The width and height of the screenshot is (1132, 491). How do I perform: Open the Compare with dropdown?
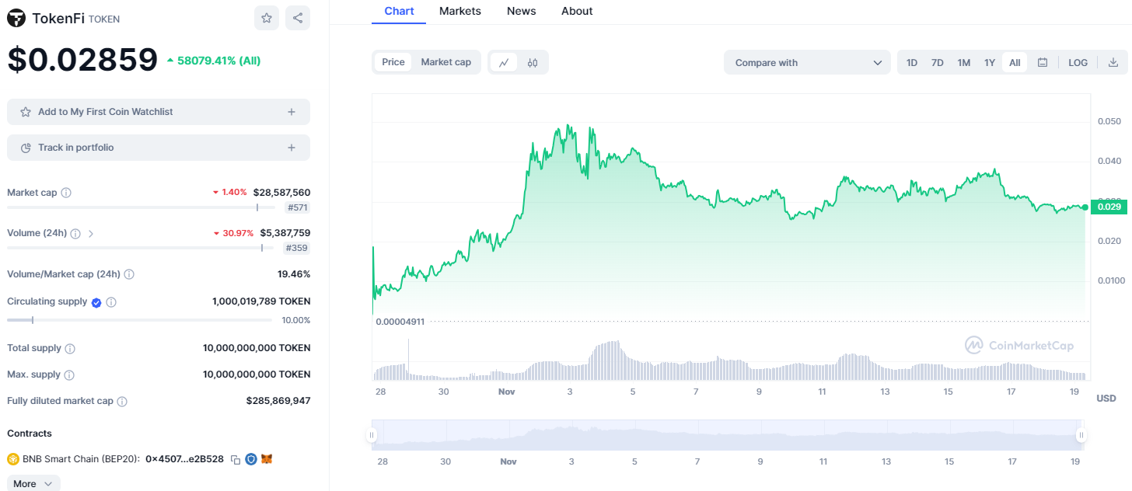(x=807, y=63)
